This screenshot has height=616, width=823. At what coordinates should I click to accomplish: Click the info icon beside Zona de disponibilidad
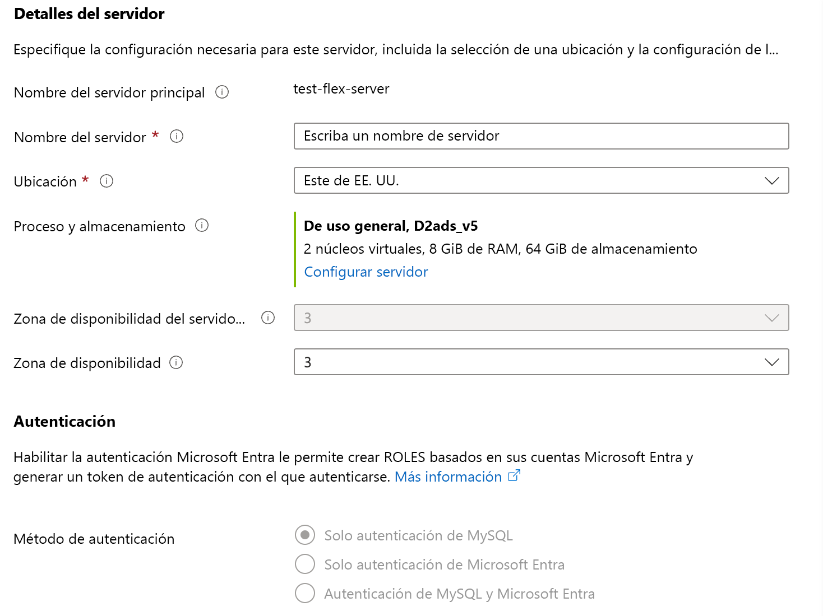[176, 363]
